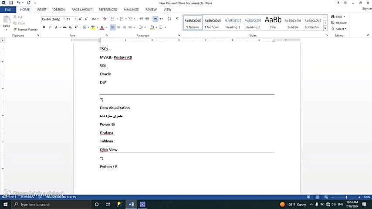Click the Find button
This screenshot has width=372, height=209.
pyautogui.click(x=336, y=17)
